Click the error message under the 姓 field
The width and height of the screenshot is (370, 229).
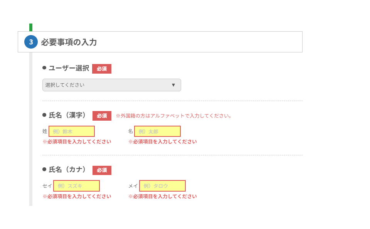point(77,141)
